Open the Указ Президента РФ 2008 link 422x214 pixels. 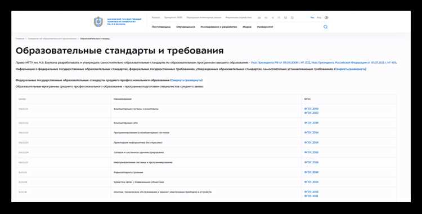click(x=280, y=63)
